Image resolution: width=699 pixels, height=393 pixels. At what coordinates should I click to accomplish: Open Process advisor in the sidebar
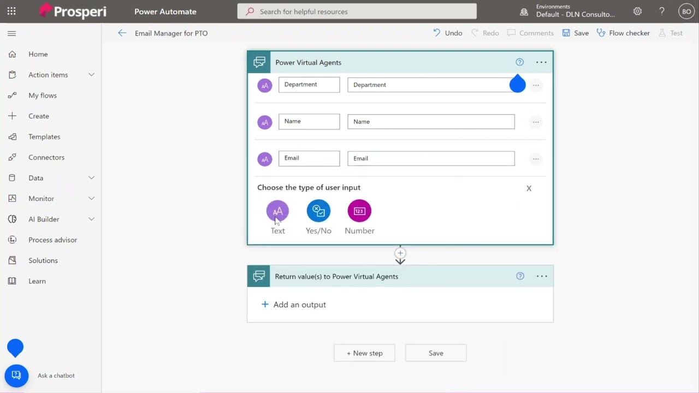coord(52,240)
